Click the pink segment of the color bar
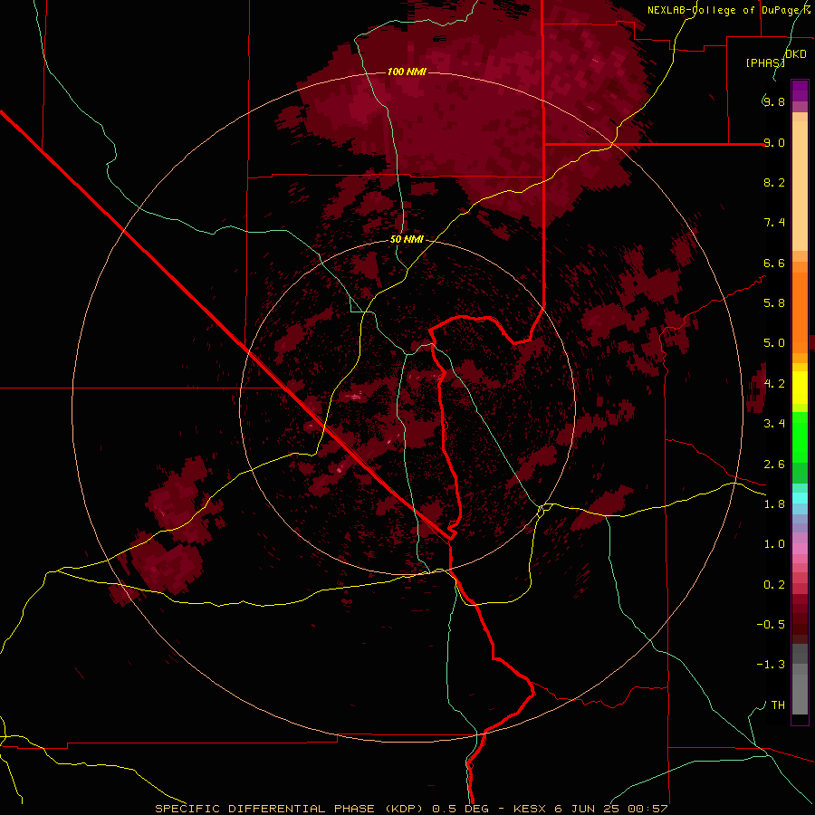The image size is (815, 815). (800, 549)
